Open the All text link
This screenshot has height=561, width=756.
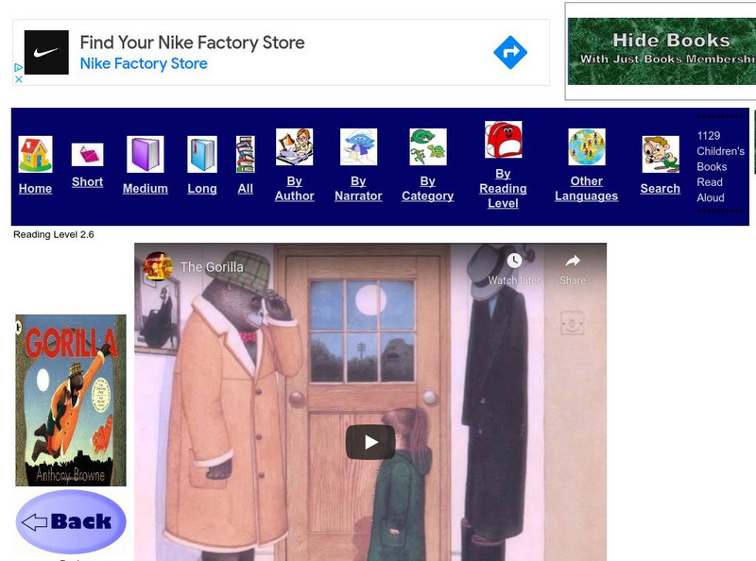point(246,189)
